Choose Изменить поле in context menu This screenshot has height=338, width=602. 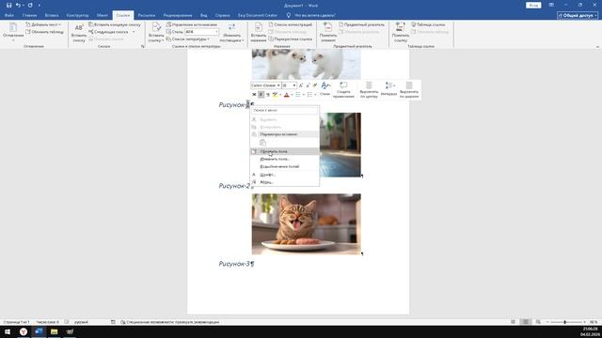[x=284, y=159]
